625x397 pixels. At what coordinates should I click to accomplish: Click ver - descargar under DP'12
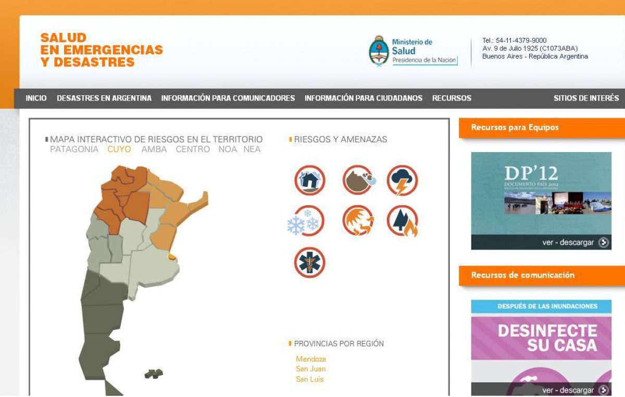[x=568, y=243]
